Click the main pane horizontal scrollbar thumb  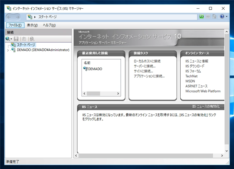click(x=146, y=156)
